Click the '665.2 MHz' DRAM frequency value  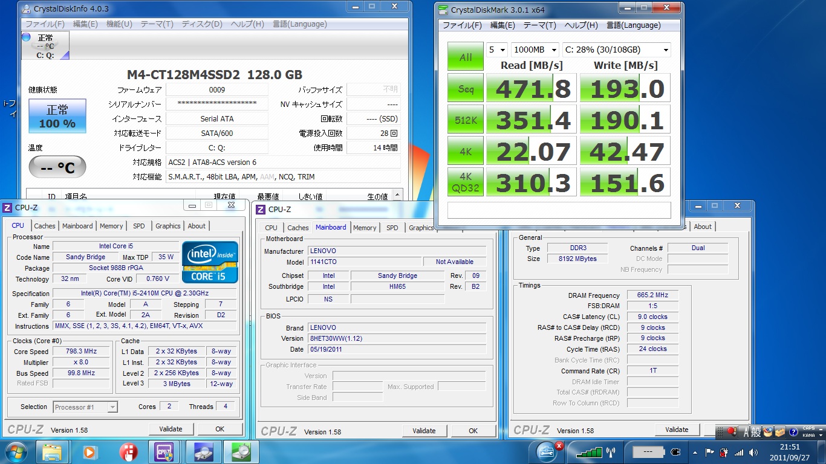[653, 295]
